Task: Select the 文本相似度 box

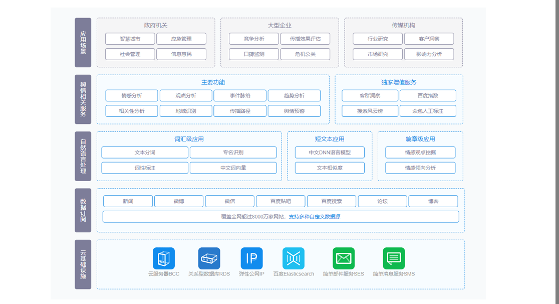Action: click(330, 168)
